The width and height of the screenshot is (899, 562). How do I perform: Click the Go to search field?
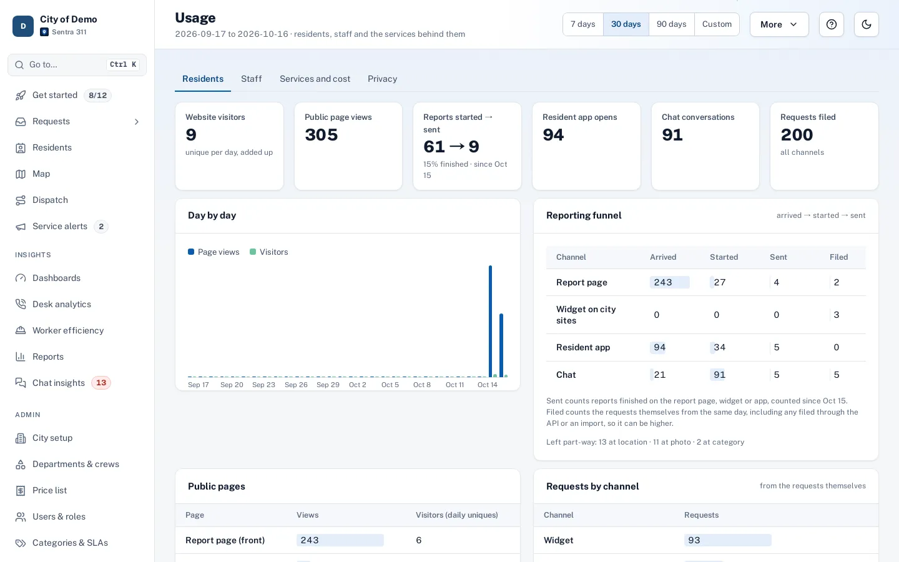77,65
